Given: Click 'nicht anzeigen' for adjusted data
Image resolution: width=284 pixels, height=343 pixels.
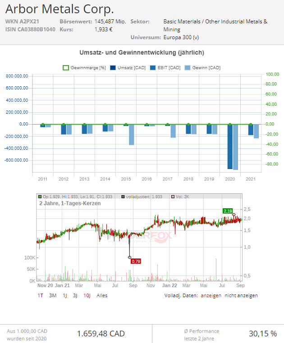Looking at the screenshot, I should click(x=241, y=295).
